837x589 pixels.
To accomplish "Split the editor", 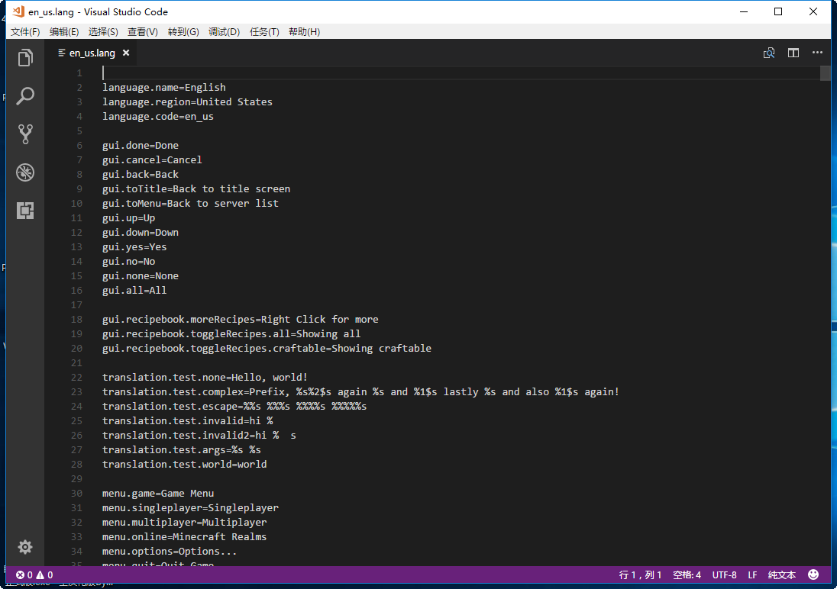I will click(793, 53).
